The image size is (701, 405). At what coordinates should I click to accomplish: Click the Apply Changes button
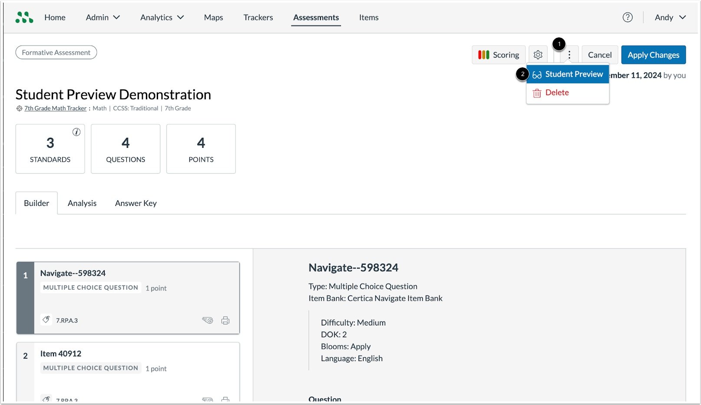pyautogui.click(x=653, y=55)
